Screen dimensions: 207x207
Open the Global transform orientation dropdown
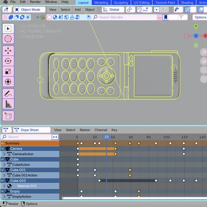coord(113,10)
